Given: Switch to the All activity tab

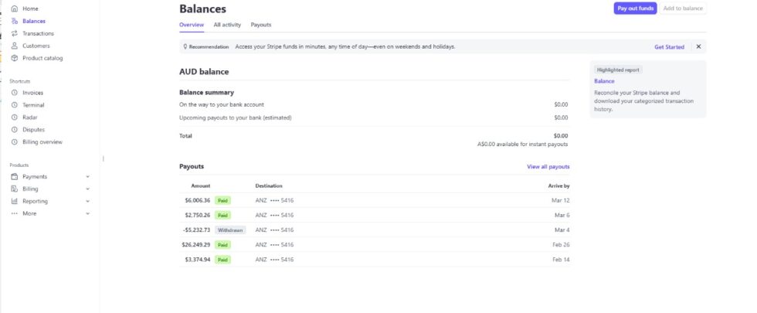Looking at the screenshot, I should point(227,26).
